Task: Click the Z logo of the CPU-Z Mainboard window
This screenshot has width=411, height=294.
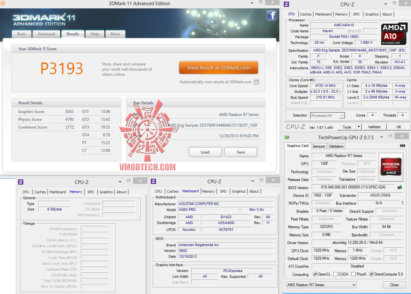Action: coord(153,181)
